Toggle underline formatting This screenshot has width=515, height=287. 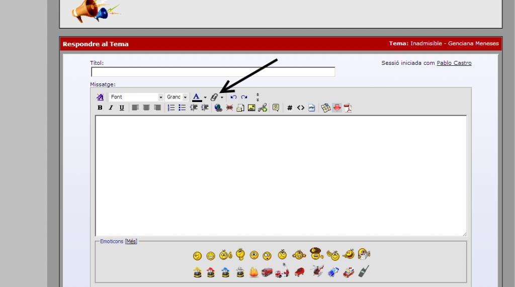point(122,108)
